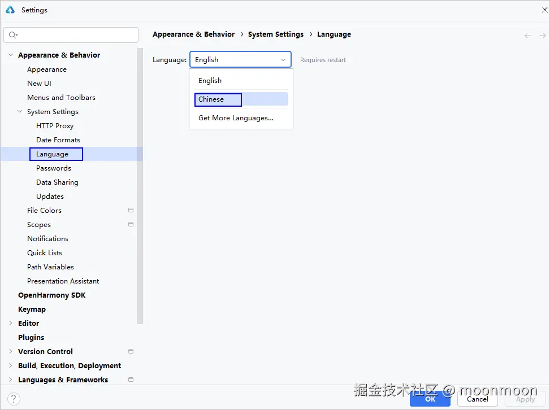Open the help question mark icon
550x410 pixels.
(14, 399)
